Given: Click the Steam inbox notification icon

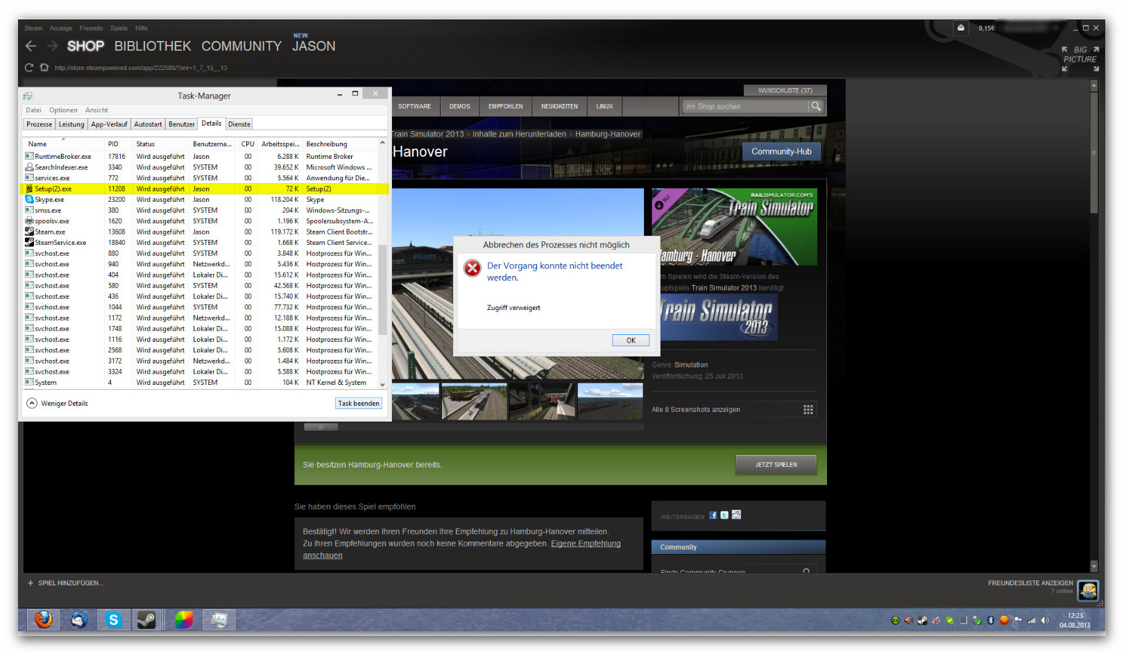Looking at the screenshot, I should pos(961,28).
